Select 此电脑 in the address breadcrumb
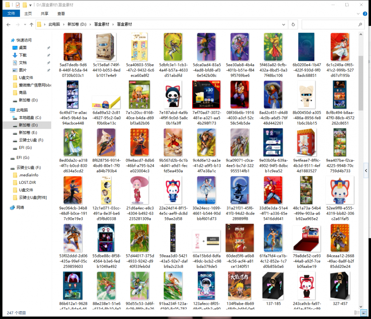Screen dimensions: 371x319 [54, 25]
